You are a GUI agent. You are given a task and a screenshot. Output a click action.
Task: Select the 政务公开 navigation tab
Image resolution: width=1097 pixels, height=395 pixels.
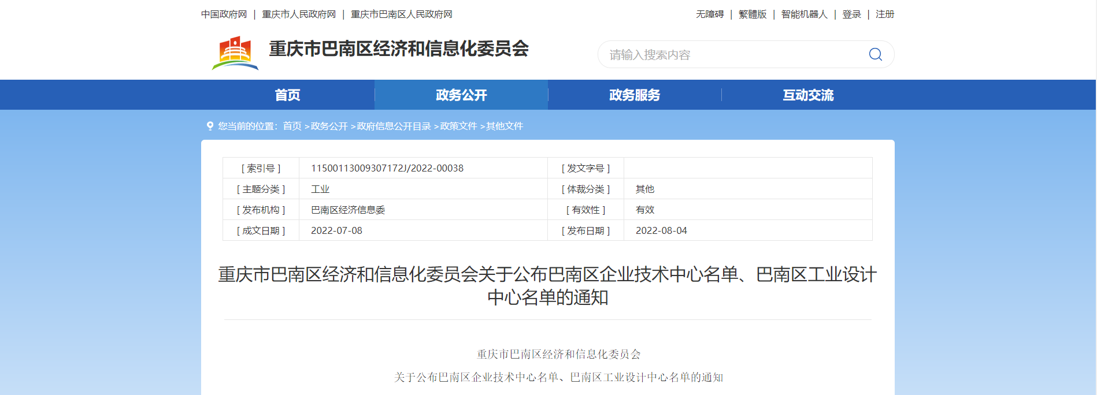coord(461,95)
